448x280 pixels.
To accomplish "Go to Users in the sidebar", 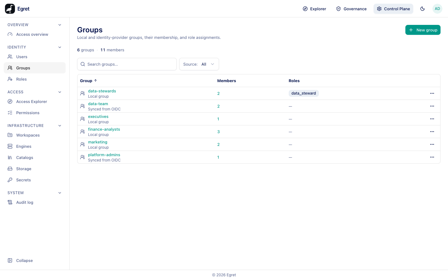I will click(x=35, y=57).
